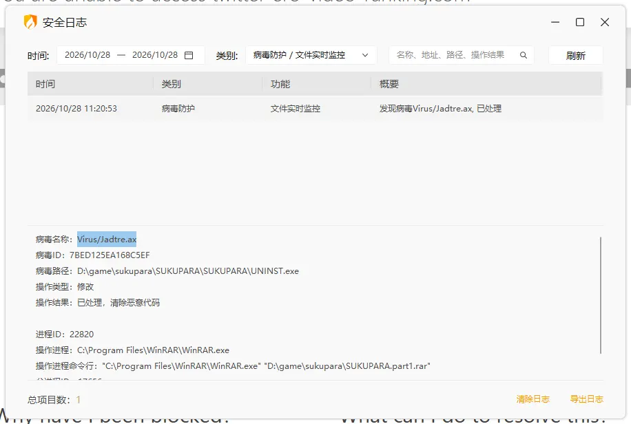The width and height of the screenshot is (631, 424).
Task: Expand the 类别 dropdown chevron
Action: click(365, 55)
